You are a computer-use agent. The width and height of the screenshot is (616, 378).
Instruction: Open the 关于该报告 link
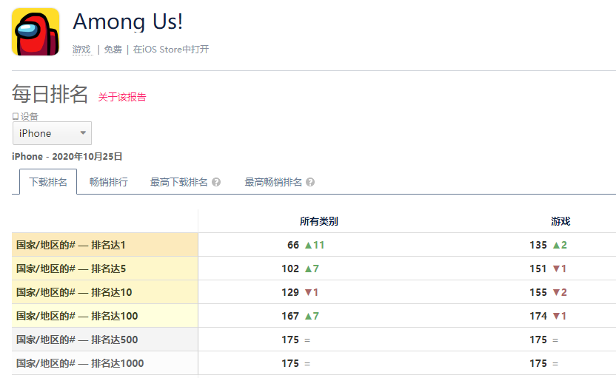122,97
